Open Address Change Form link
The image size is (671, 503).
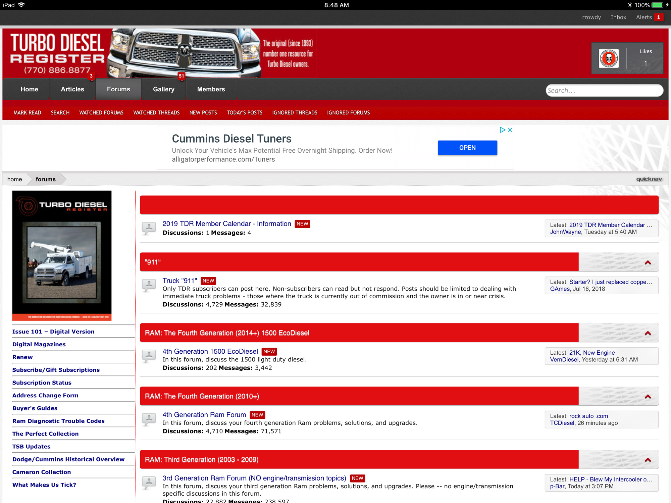(45, 395)
